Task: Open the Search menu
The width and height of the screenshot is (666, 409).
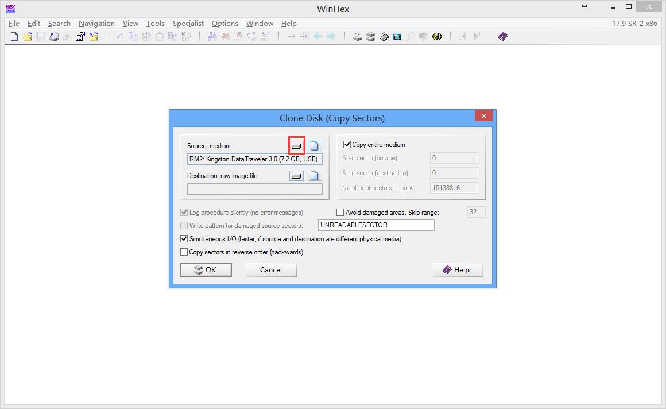Action: pyautogui.click(x=59, y=24)
